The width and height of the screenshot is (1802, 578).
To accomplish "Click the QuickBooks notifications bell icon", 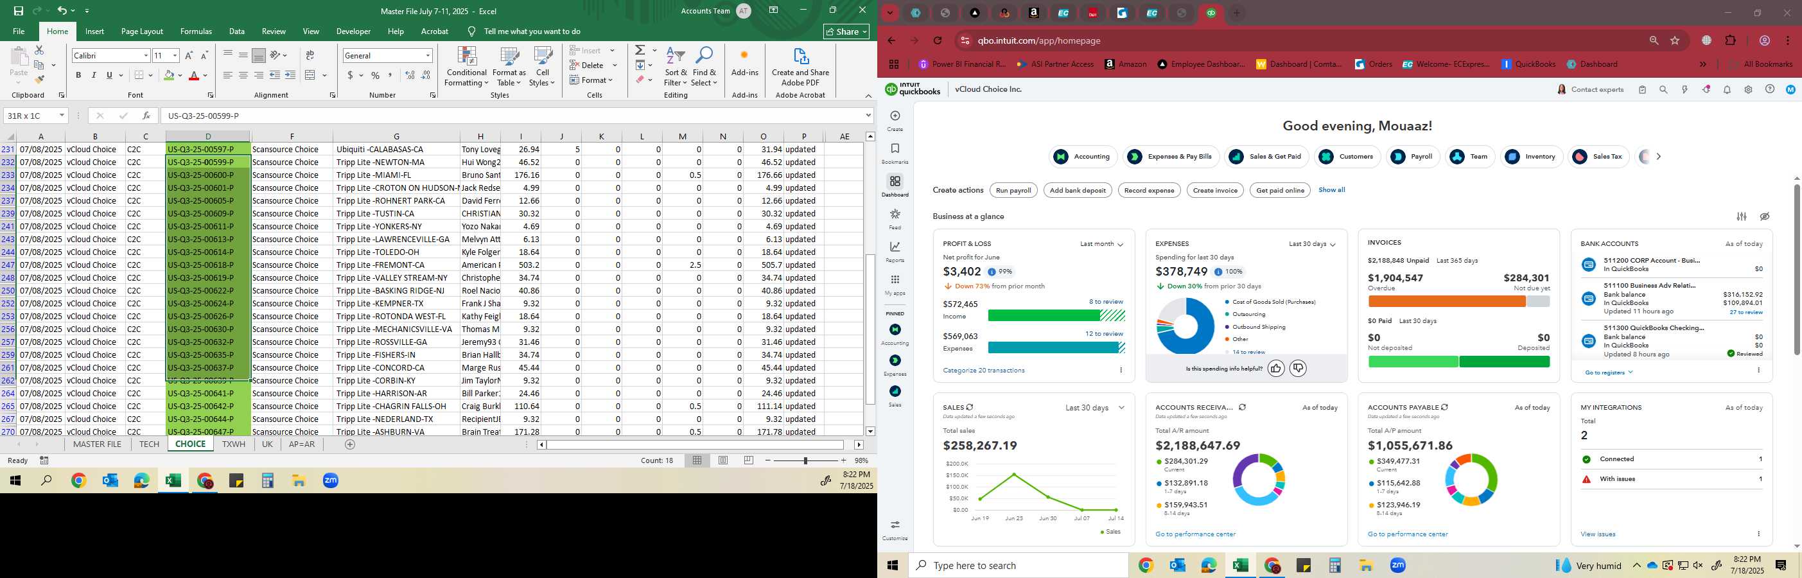I will (1727, 89).
